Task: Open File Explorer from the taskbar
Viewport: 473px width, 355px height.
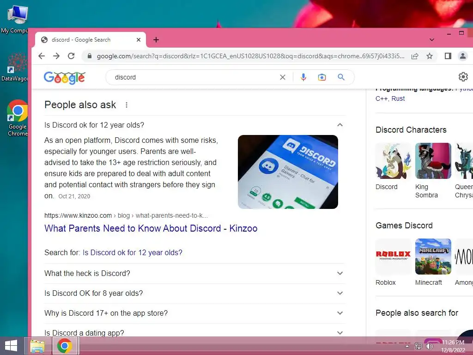Action: [37, 346]
